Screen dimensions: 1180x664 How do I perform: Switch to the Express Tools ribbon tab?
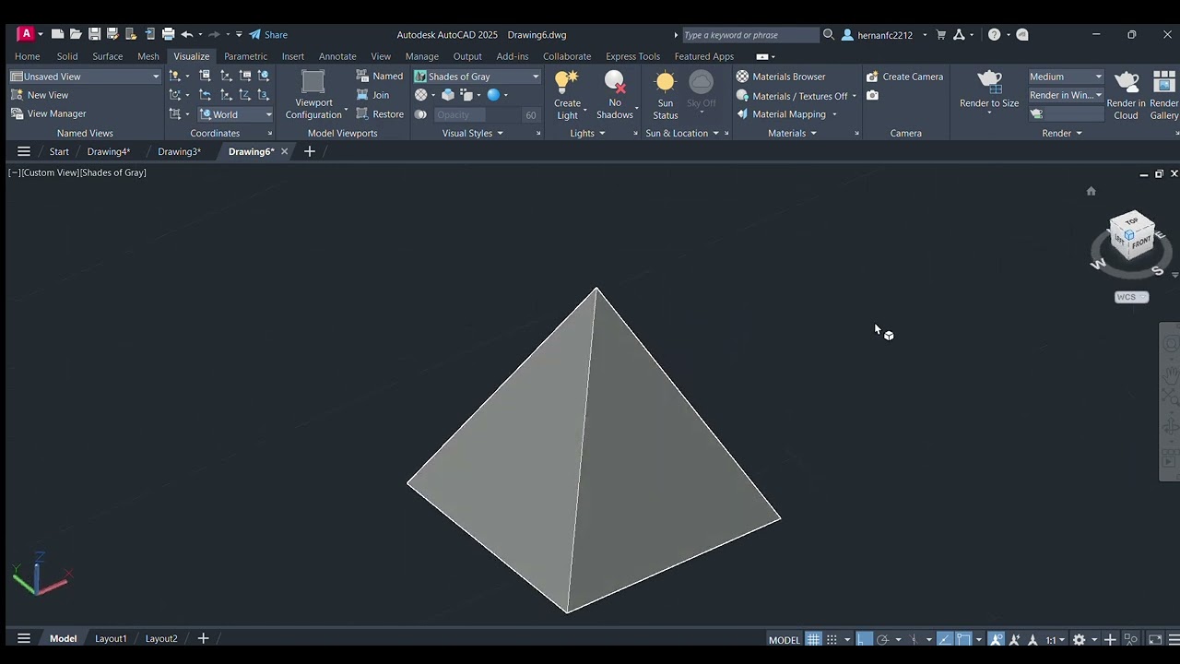(632, 56)
